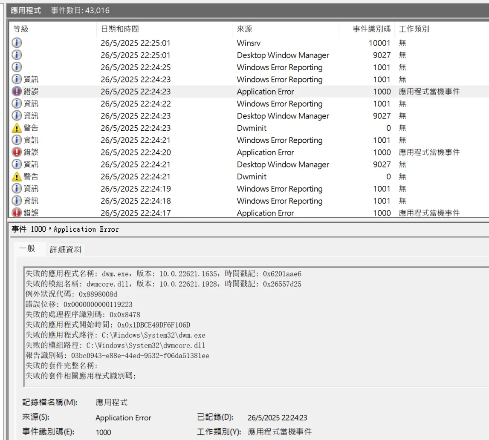Click event ID 9027 in the 22:24:21 row
The width and height of the screenshot is (489, 440).
(x=382, y=164)
